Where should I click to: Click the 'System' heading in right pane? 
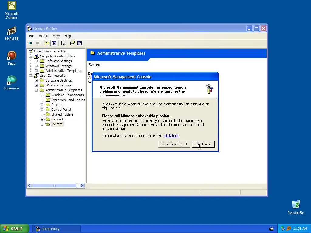tap(95, 65)
